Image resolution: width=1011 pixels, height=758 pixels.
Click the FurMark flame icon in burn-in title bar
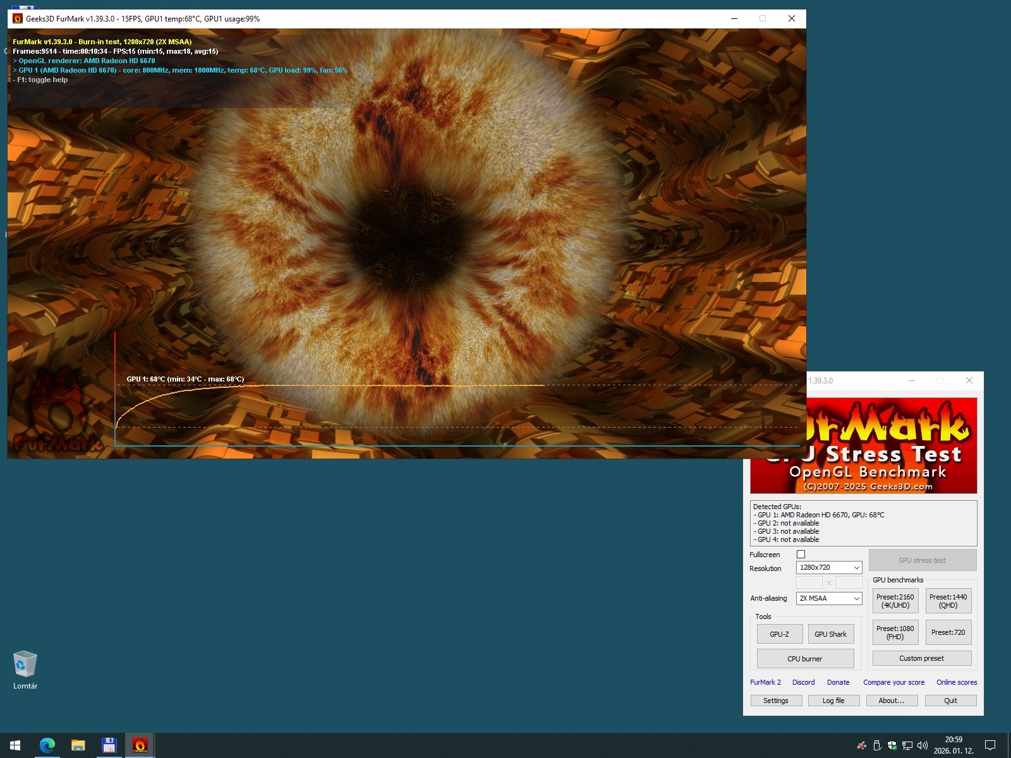coord(18,18)
